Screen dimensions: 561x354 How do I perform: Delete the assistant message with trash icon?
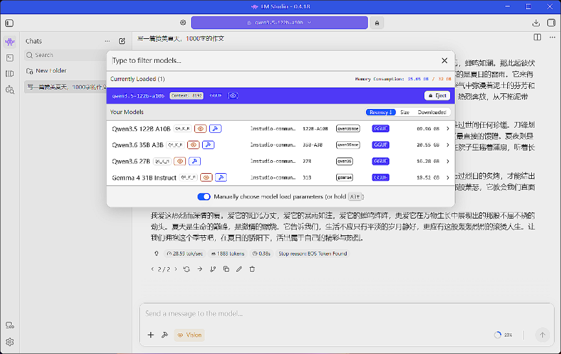252,269
